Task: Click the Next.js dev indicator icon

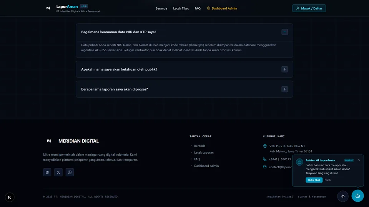Action: point(10,197)
